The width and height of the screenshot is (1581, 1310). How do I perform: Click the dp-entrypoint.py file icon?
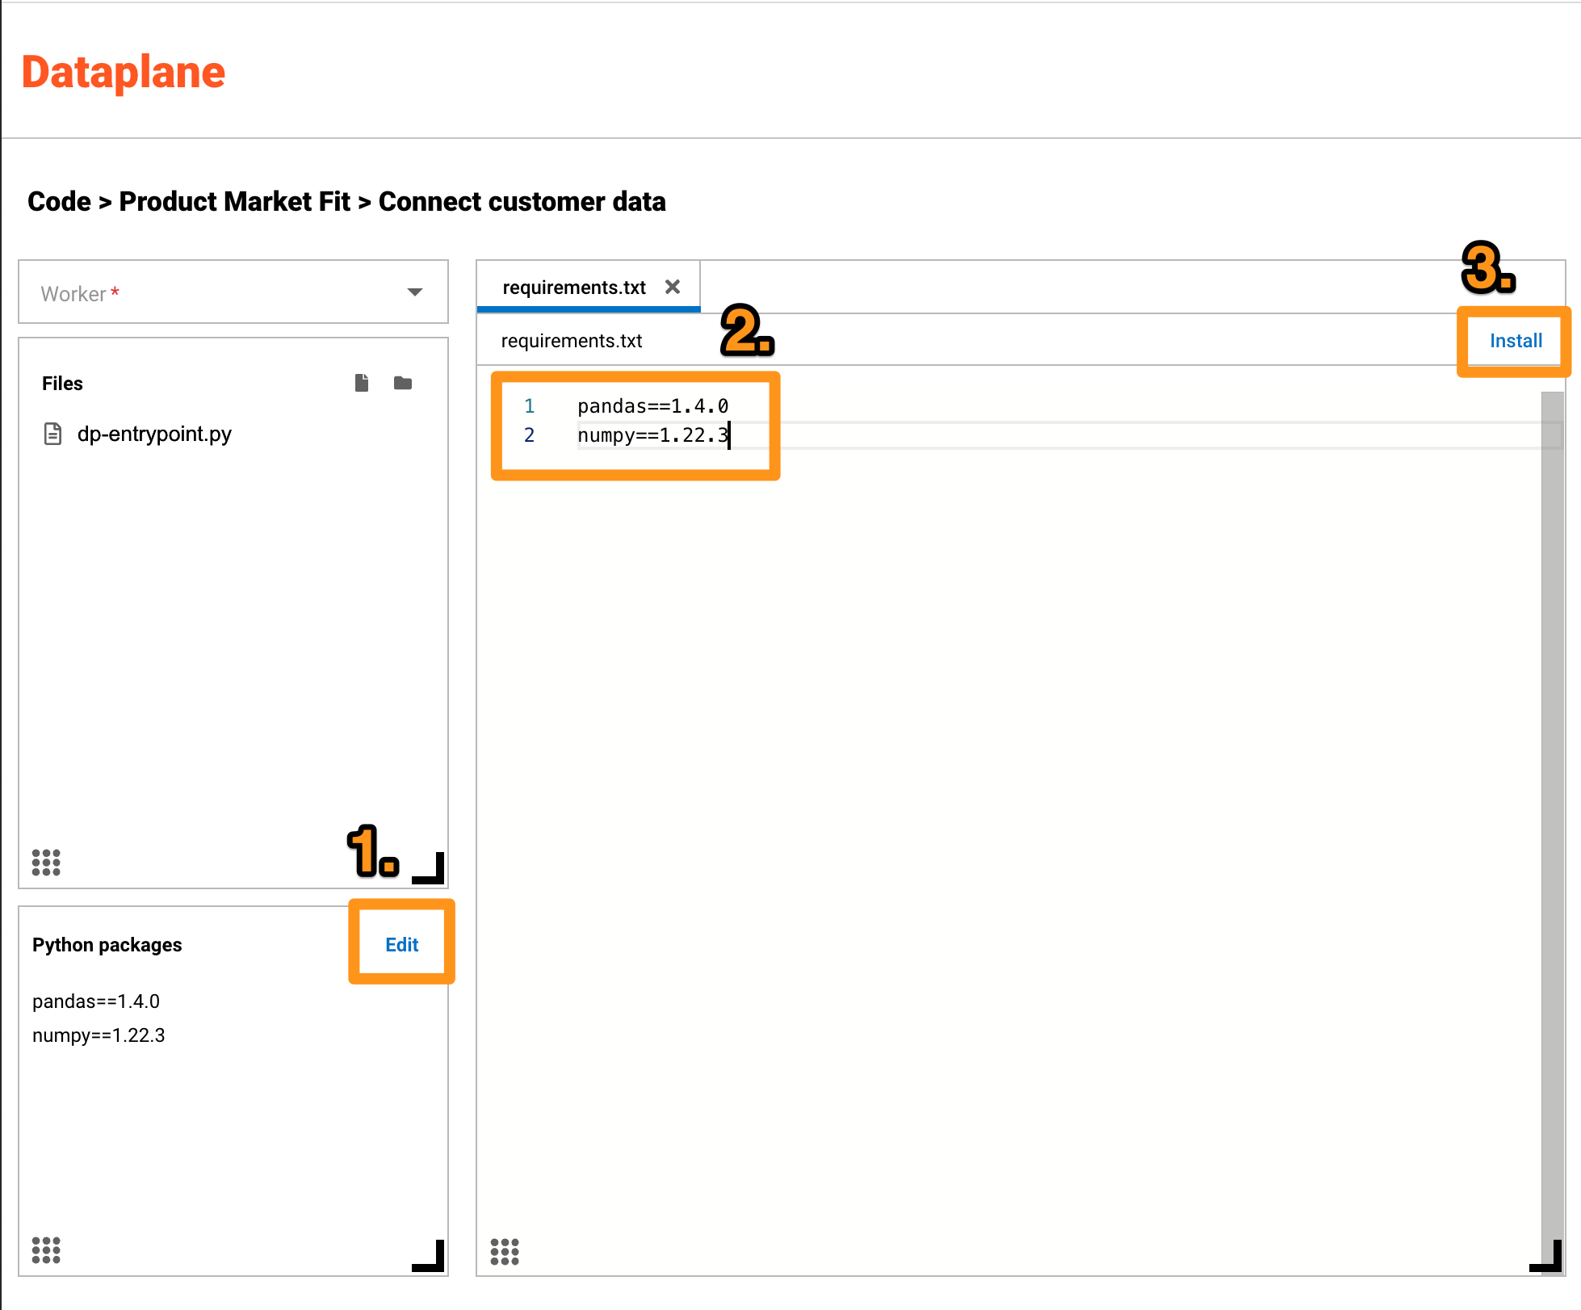[52, 434]
